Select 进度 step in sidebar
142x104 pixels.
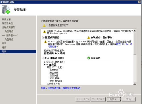coord(4,47)
